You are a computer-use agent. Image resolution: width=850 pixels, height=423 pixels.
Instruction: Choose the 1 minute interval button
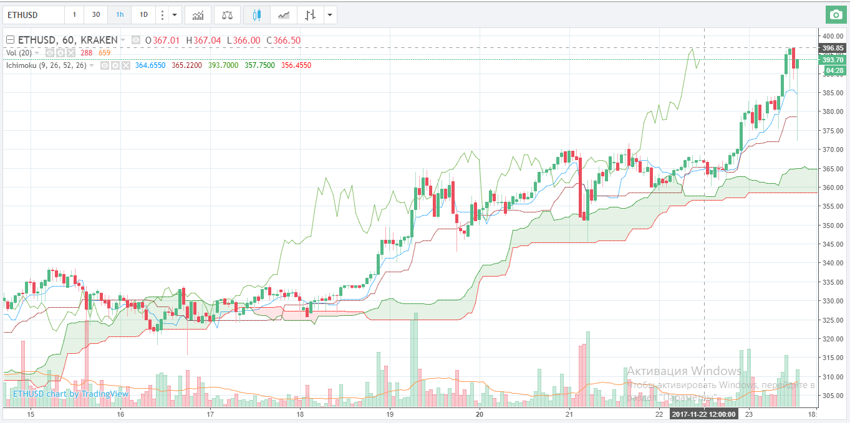[x=74, y=15]
